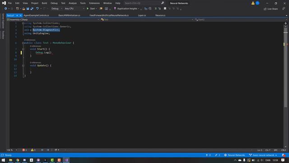Click the unpushed commits up-arrow indicator
Screen dimensions: 289x163
(x=208, y=155)
